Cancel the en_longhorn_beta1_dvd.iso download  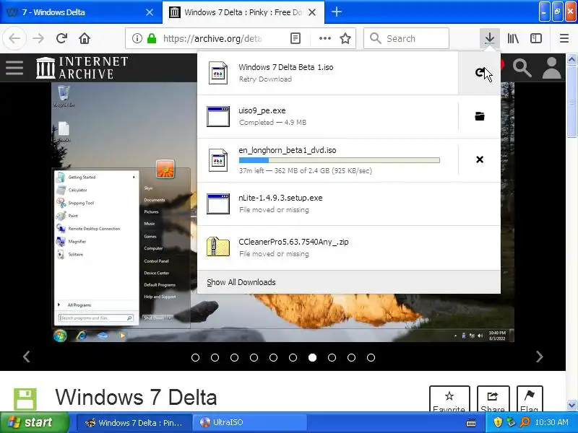(479, 159)
